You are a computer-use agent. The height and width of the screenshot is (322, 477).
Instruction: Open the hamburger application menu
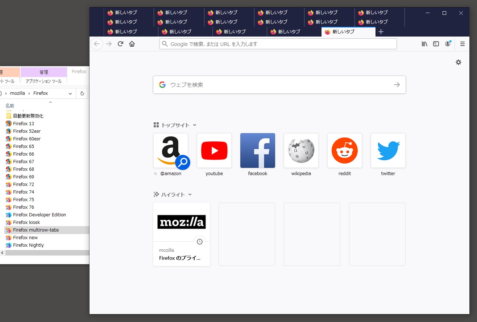tap(462, 44)
